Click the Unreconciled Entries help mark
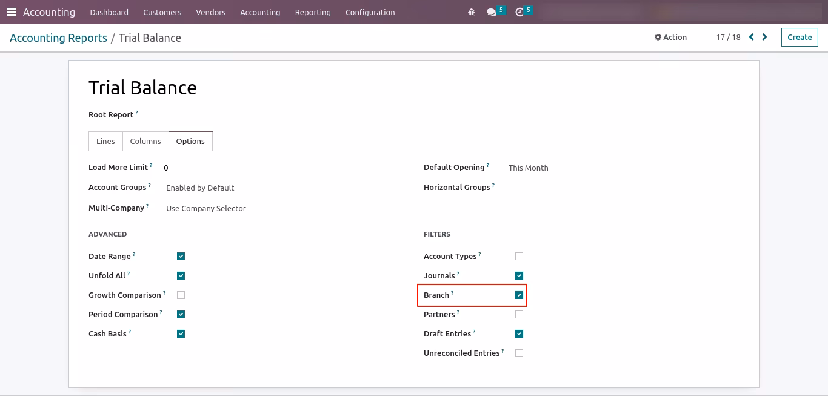Image resolution: width=828 pixels, height=397 pixels. click(x=503, y=351)
